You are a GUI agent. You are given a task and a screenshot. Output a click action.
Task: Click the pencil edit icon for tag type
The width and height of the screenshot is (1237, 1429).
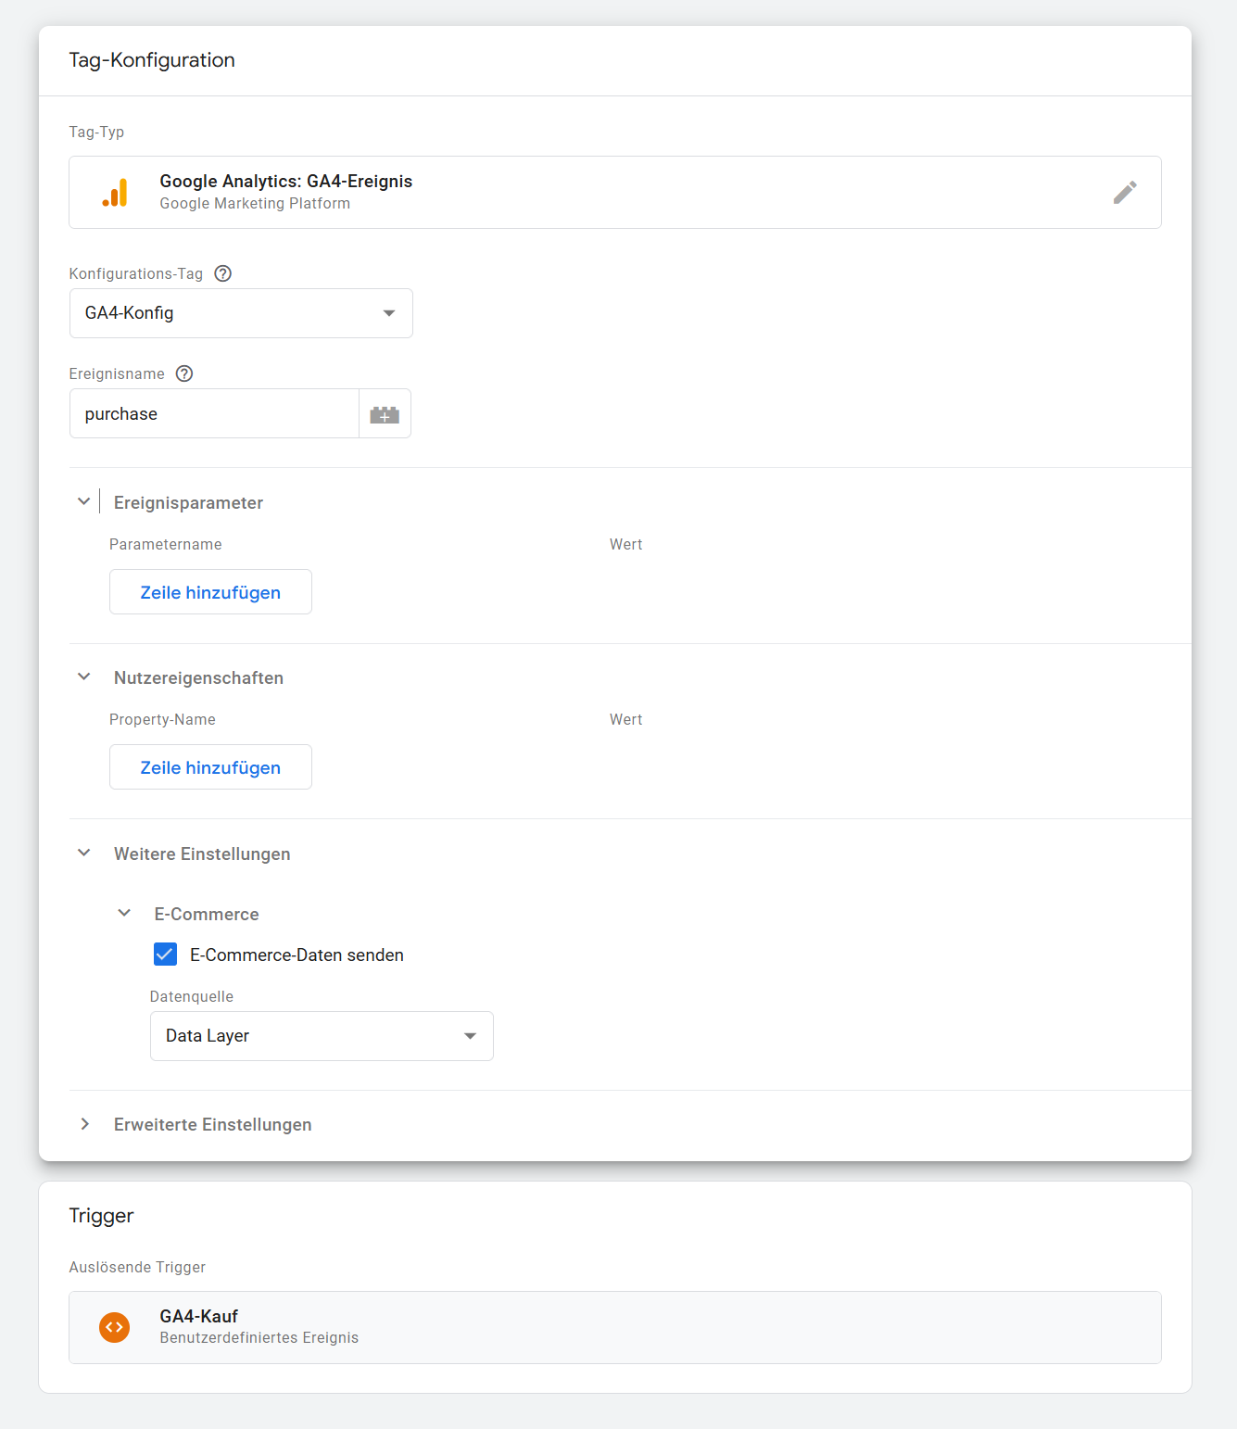(x=1125, y=193)
